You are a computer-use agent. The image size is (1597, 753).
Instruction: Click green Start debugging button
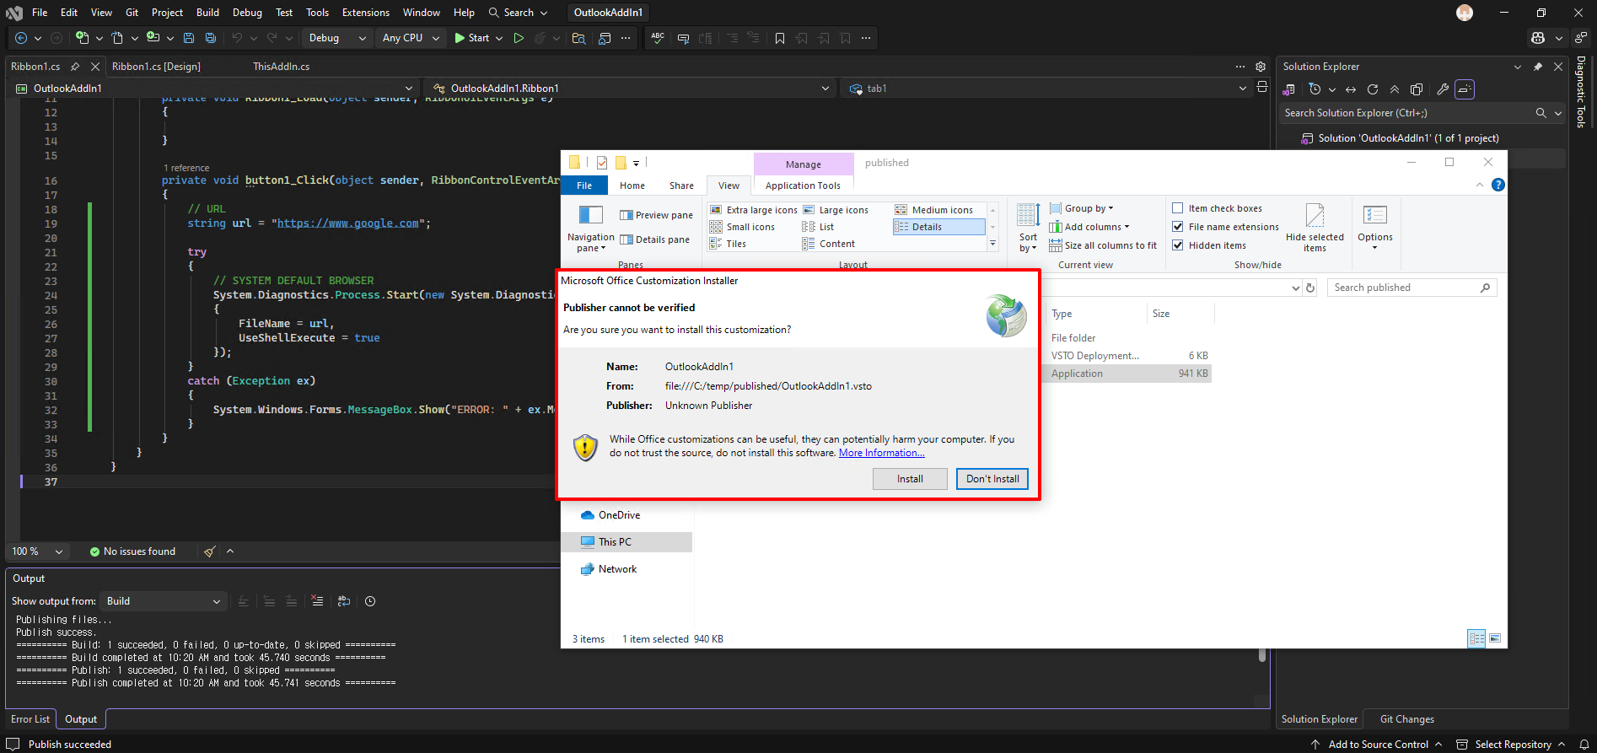point(471,38)
